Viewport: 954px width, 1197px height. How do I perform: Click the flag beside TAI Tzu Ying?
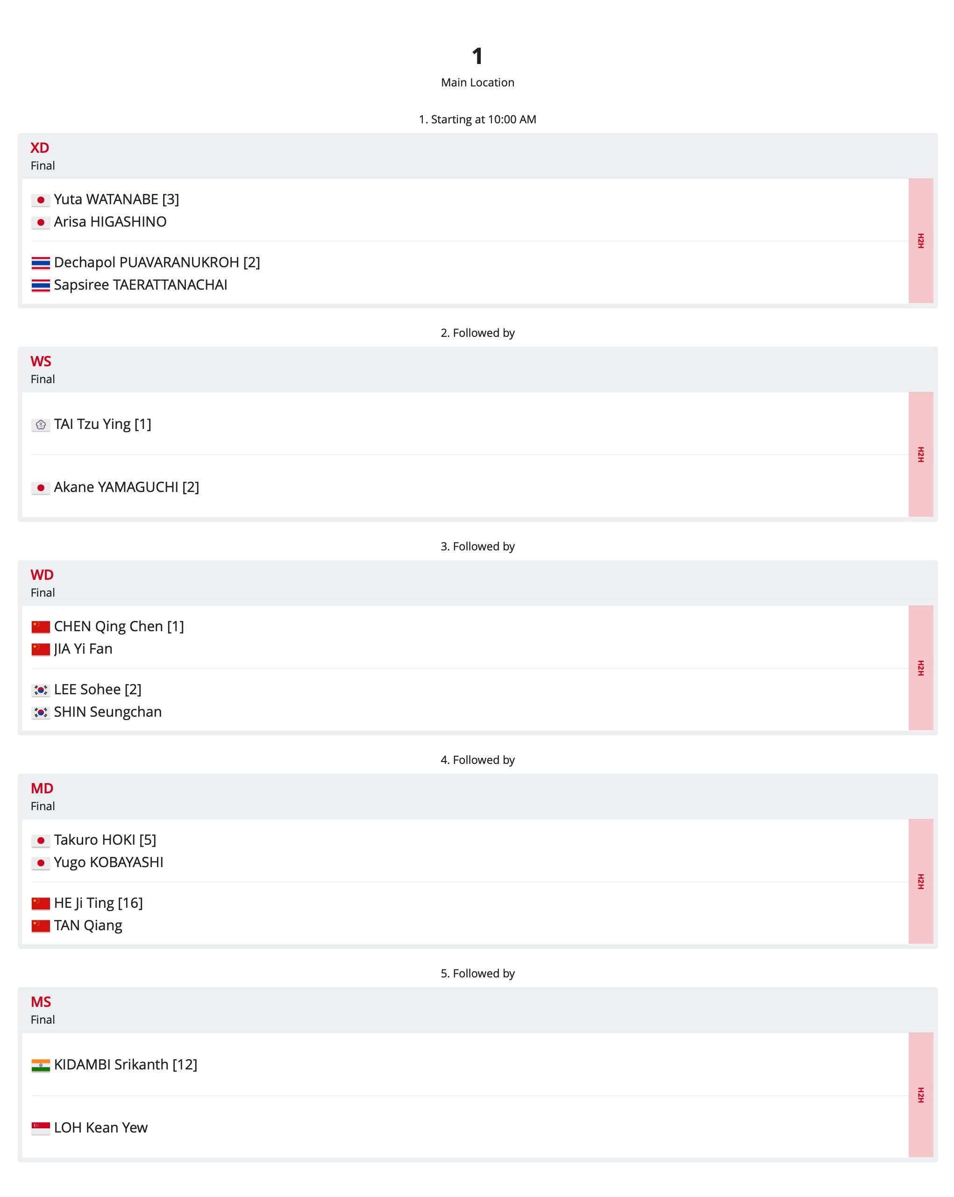click(x=41, y=425)
